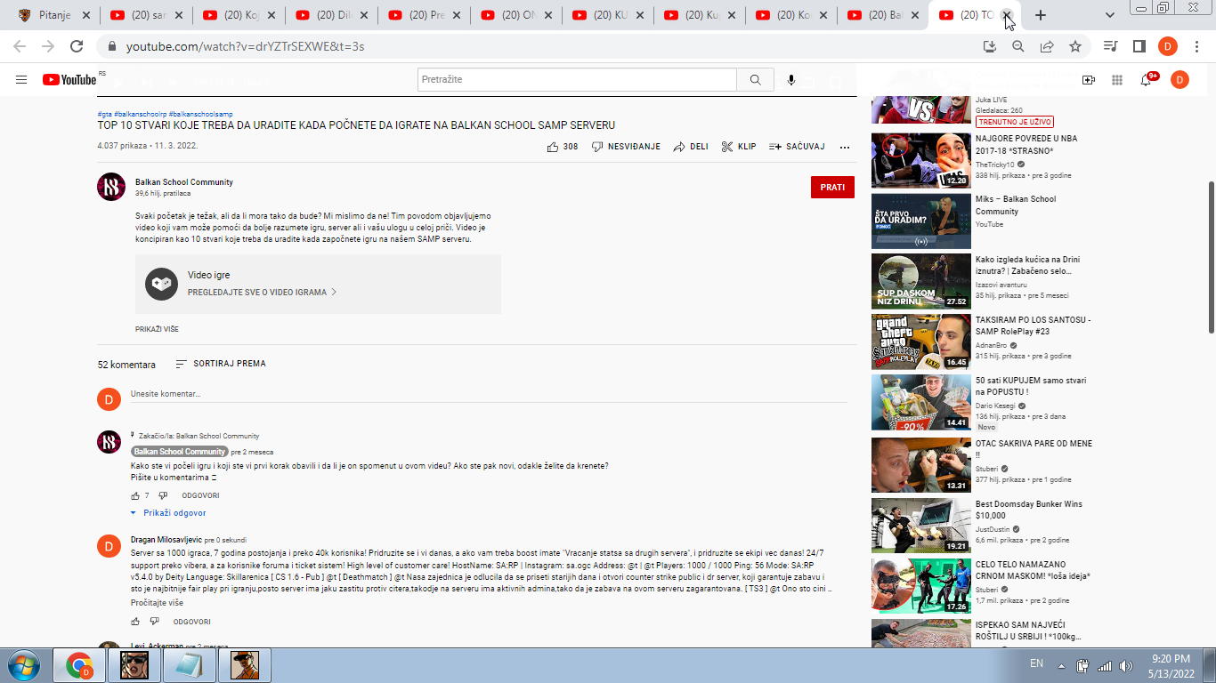Open the YouTube apps grid icon
Screen dimensions: 1216x683
click(x=1117, y=80)
